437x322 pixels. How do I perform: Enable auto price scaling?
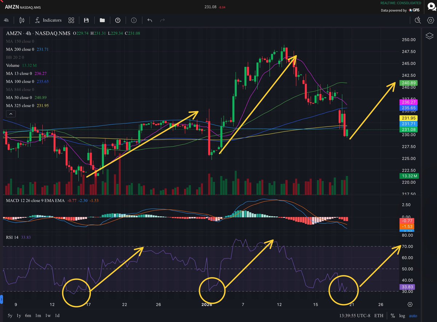pyautogui.click(x=413, y=315)
